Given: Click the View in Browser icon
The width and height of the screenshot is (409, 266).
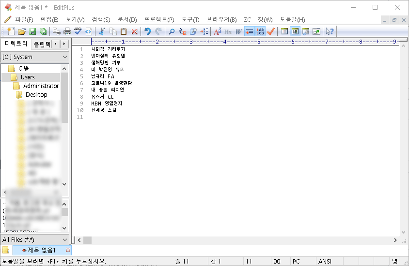Looking at the screenshot, I should tap(88, 31).
